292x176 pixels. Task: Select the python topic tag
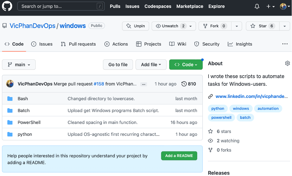(218, 109)
